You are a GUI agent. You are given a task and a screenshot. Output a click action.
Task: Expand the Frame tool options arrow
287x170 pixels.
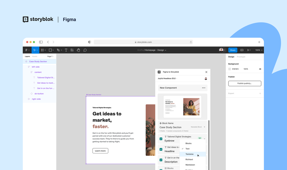point(45,50)
